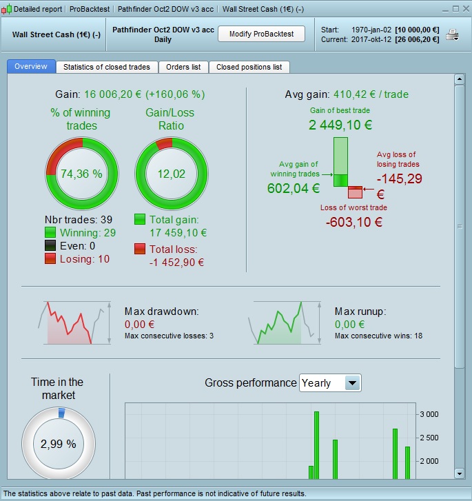
Task: Click the Modify ProBacktest button
Action: (x=261, y=34)
